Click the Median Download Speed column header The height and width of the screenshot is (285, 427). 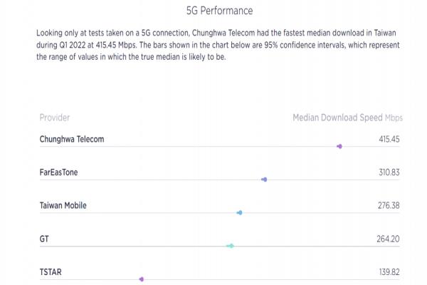[337, 118]
